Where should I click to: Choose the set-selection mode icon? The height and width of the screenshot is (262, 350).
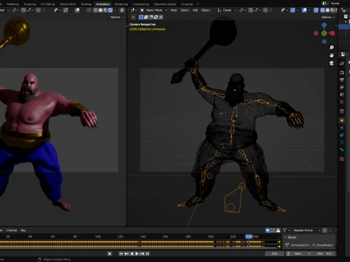tap(141, 17)
